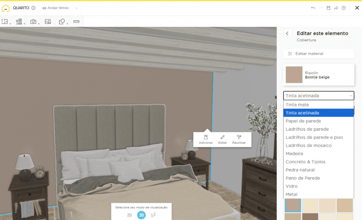Click the wooden dresser in the scene

(x=259, y=186)
